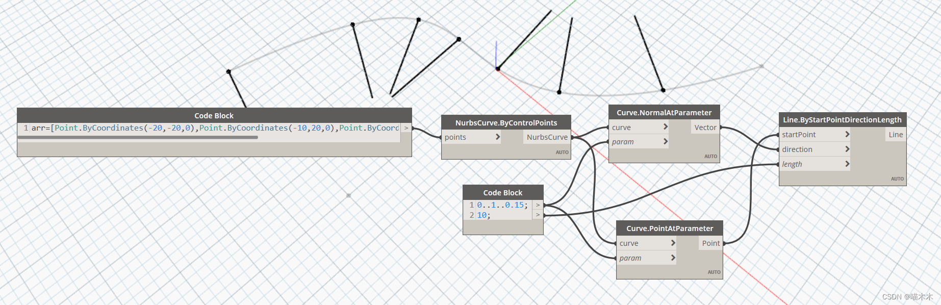Click the Curve.PointAtParameter node title
This screenshot has height=305, width=941.
click(x=670, y=228)
